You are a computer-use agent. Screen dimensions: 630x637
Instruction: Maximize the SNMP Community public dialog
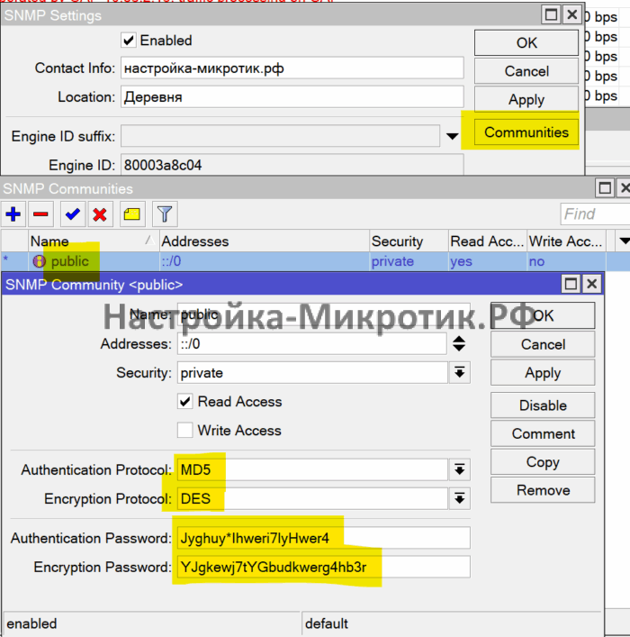(571, 284)
